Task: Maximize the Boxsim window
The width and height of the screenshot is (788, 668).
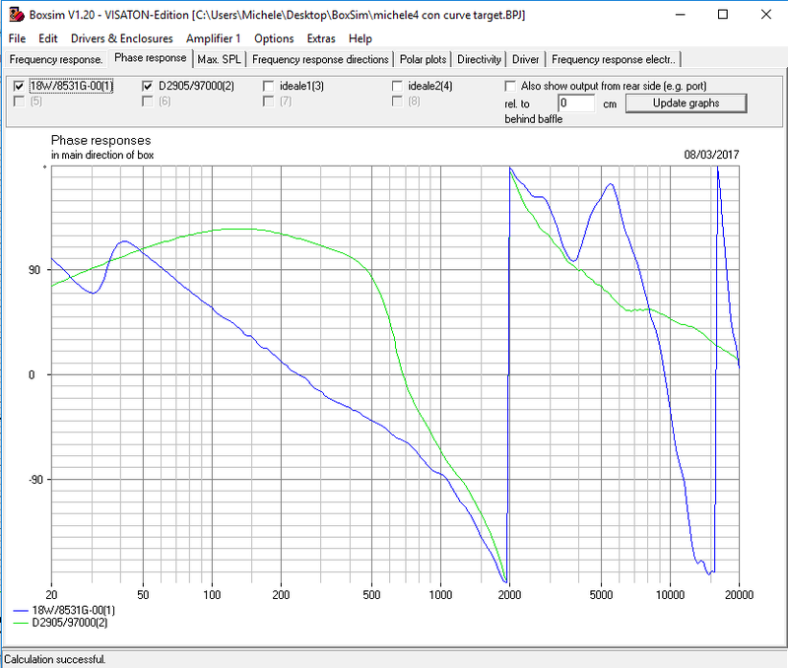Action: [x=723, y=15]
